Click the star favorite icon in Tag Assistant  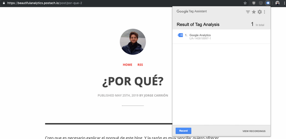(254, 12)
